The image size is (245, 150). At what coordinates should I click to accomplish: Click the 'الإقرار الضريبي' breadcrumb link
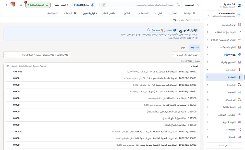click(x=186, y=20)
